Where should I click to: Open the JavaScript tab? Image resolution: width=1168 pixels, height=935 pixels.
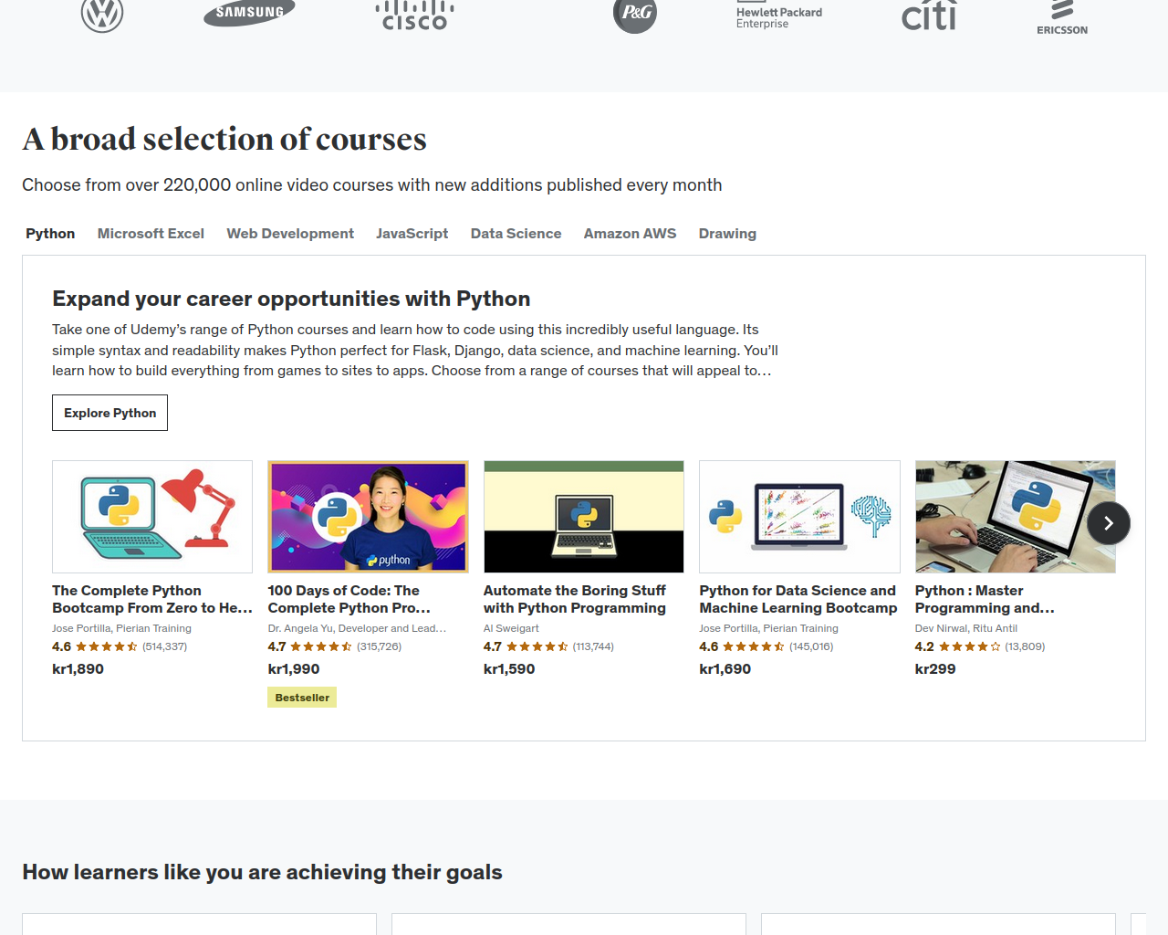(412, 234)
